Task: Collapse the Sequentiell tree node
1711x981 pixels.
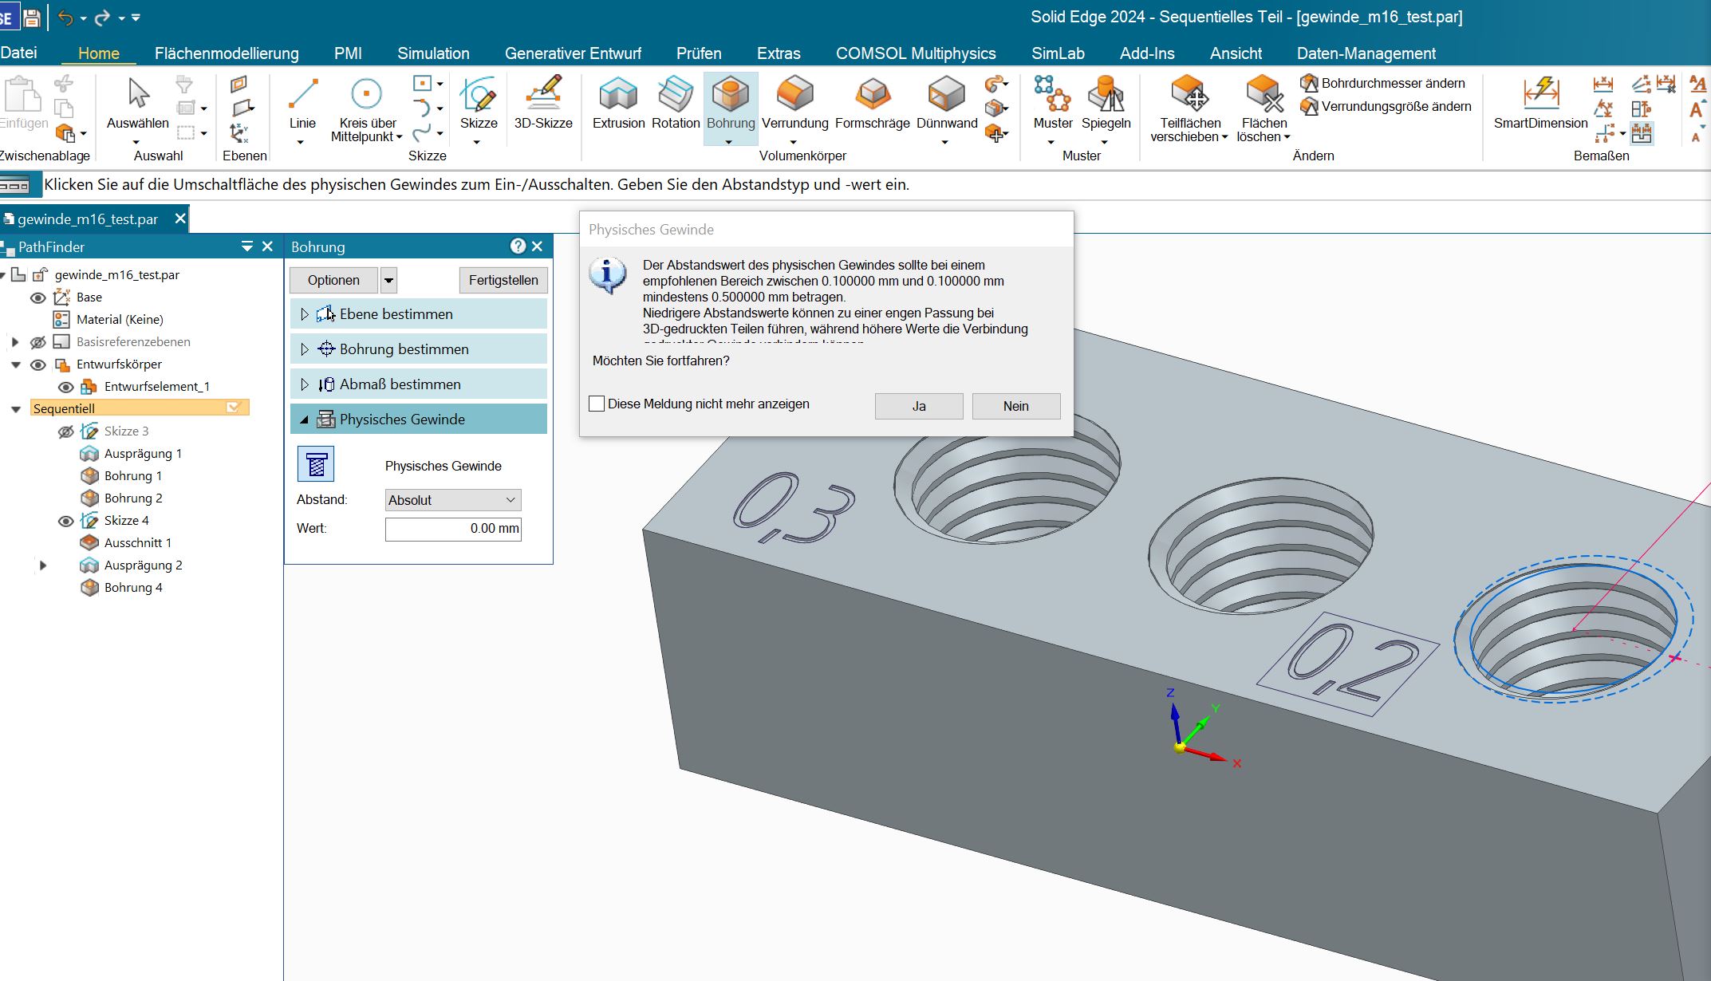Action: pyautogui.click(x=16, y=409)
